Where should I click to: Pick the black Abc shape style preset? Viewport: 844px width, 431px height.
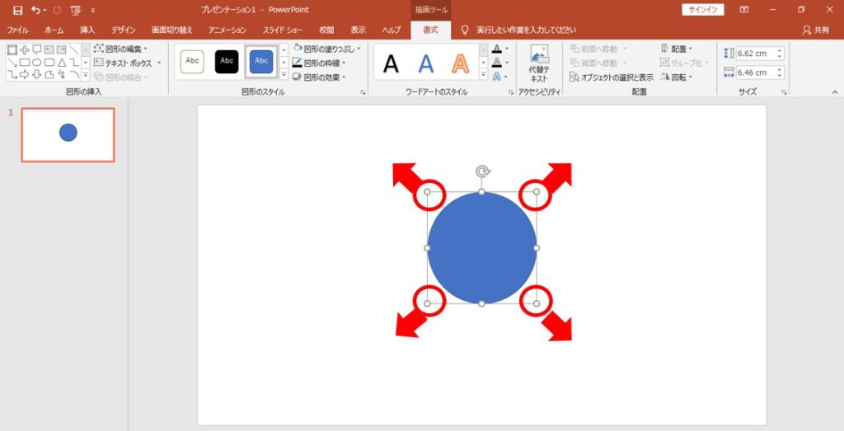click(x=227, y=61)
